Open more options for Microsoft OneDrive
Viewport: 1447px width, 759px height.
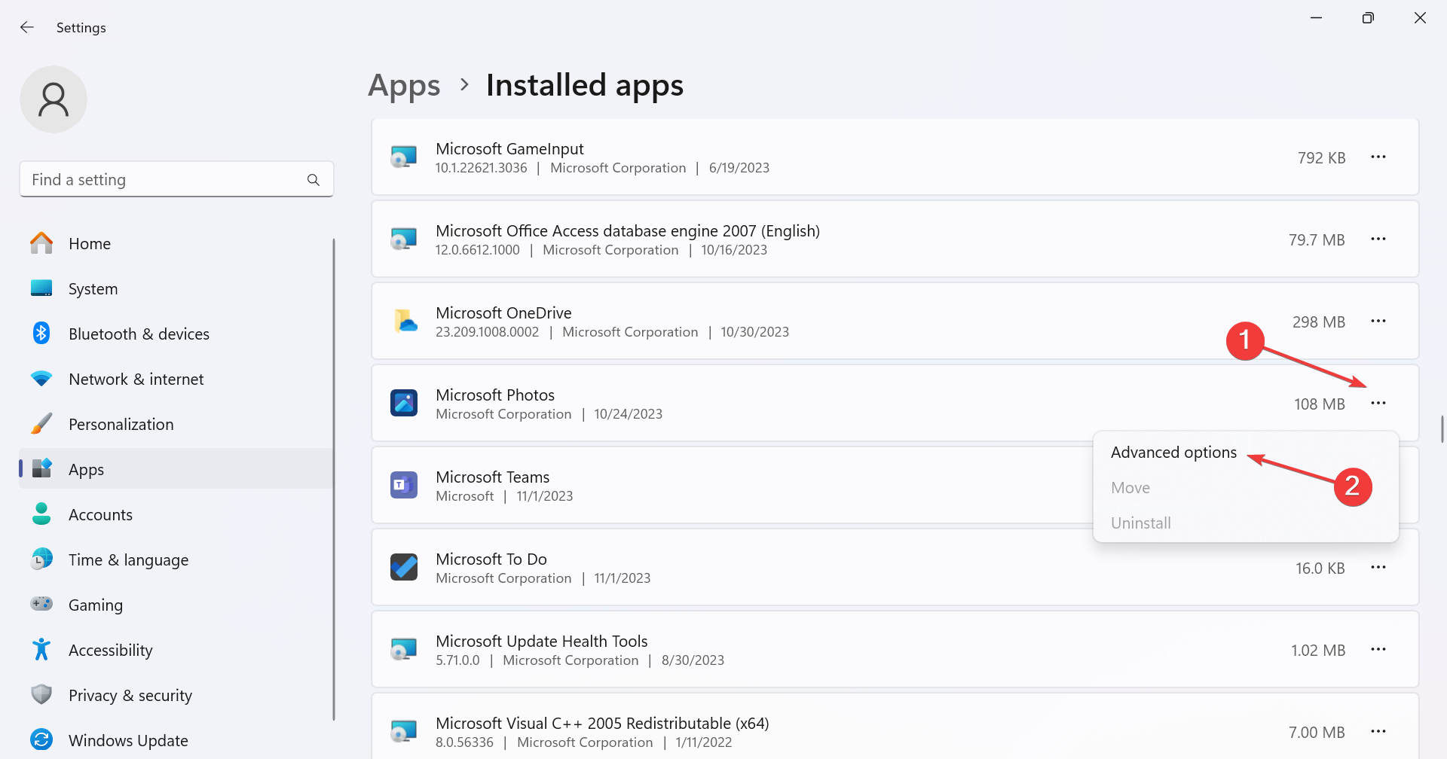(1378, 321)
